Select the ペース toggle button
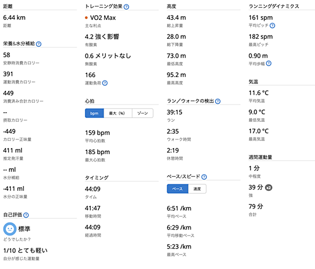This screenshot has height=269, width=315. click(177, 189)
